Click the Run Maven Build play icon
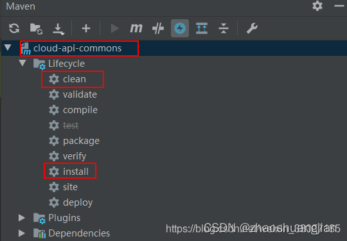Viewport: 347px width, 241px height. [x=114, y=28]
